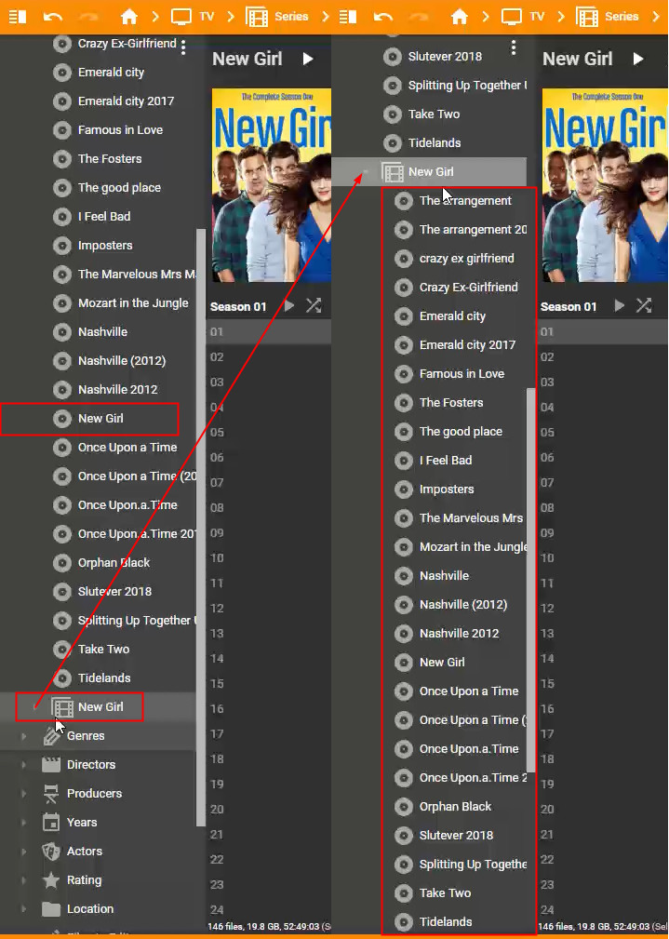The height and width of the screenshot is (939, 669).
Task: Toggle the sidebar panel icon at far top-left
Action: 17,17
